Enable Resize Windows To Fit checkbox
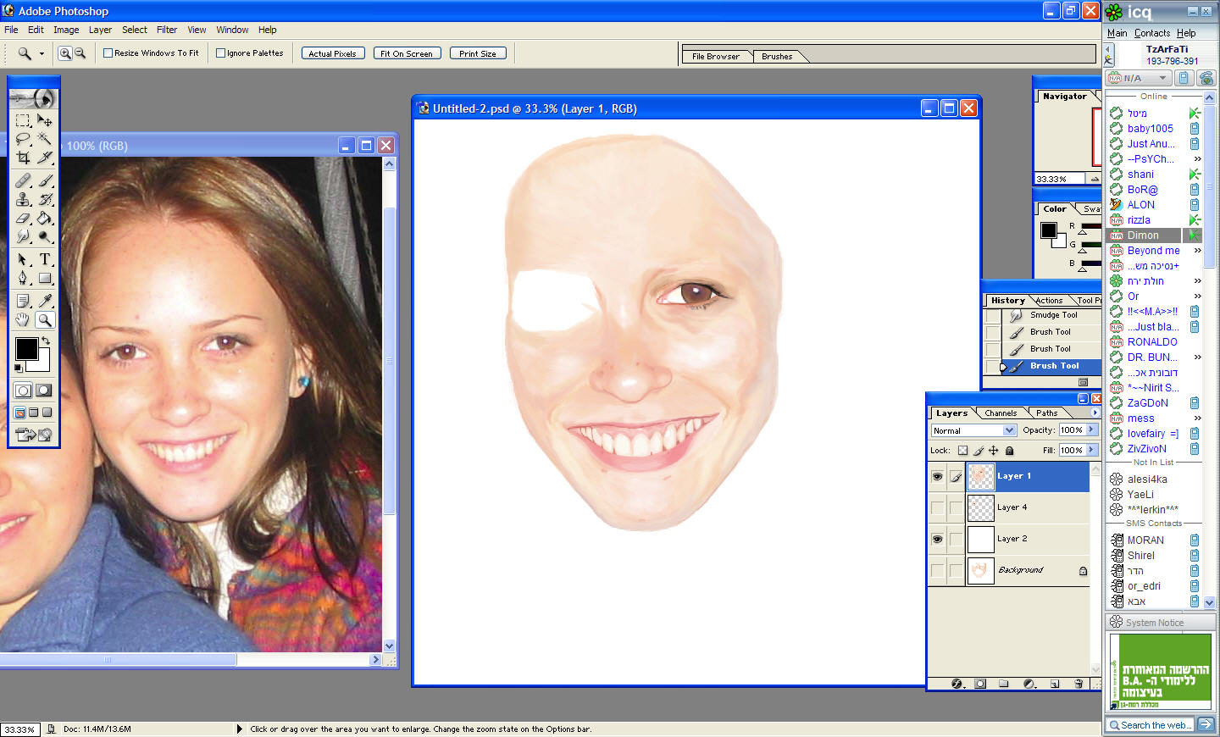1220x737 pixels. tap(108, 53)
